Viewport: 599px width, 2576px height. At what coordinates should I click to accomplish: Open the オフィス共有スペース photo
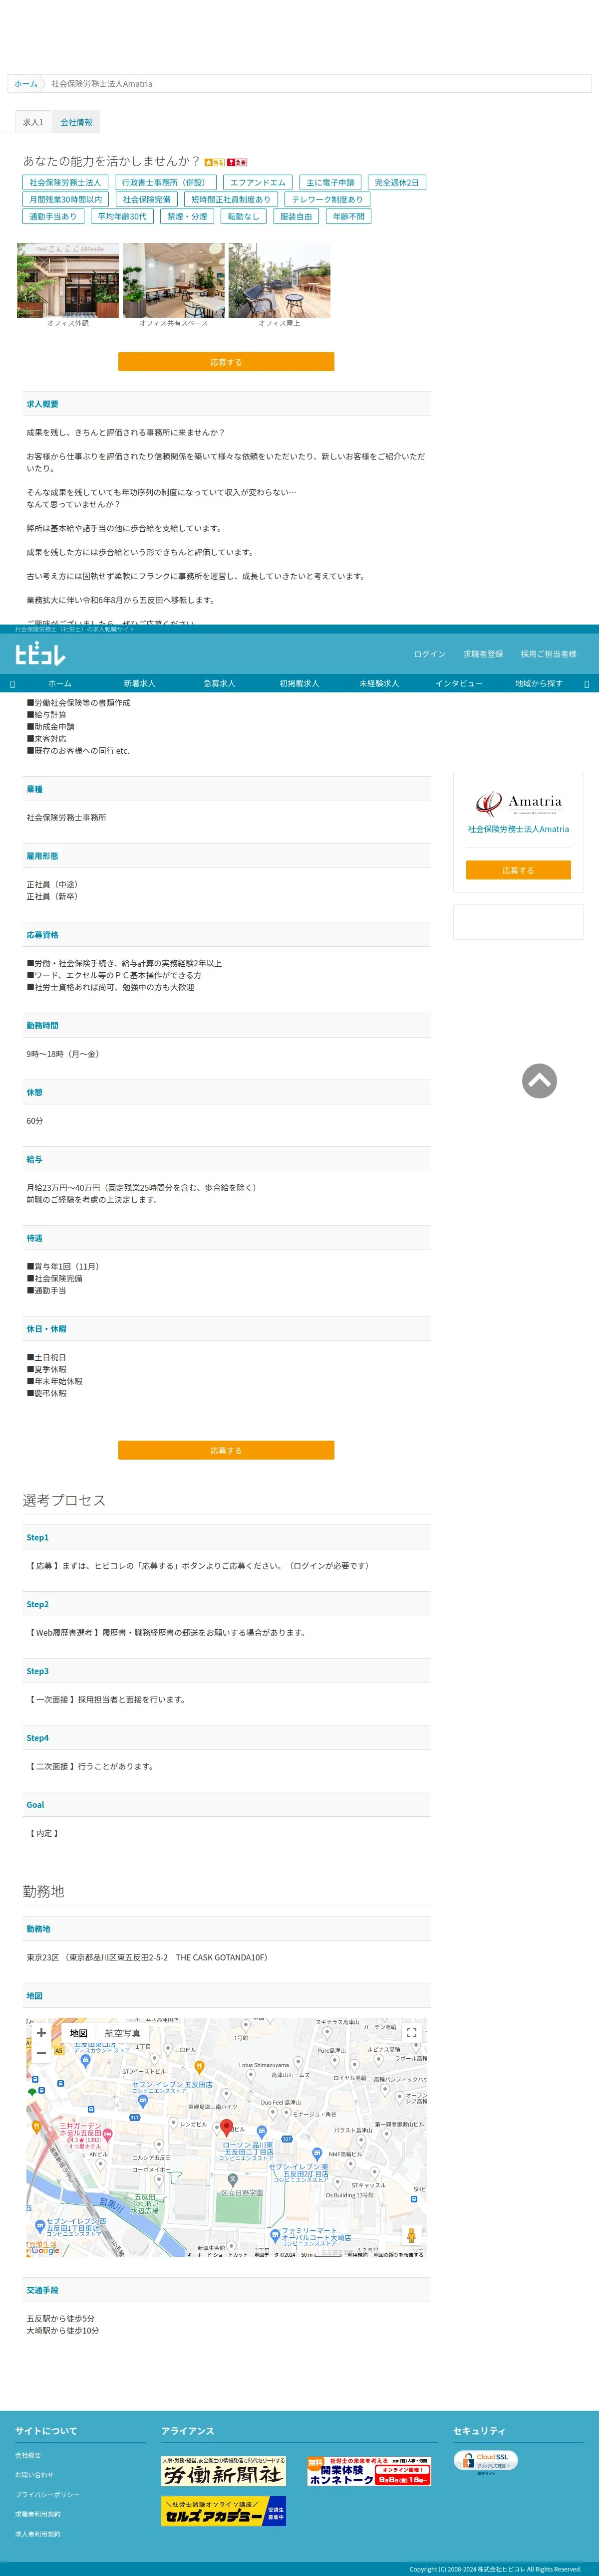(x=174, y=280)
